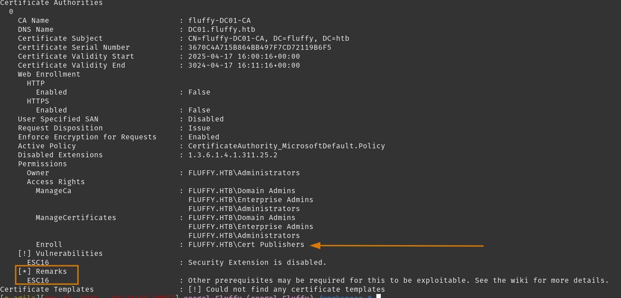Click the Certificate Authorities heading
Image resolution: width=621 pixels, height=298 pixels.
coord(52,3)
